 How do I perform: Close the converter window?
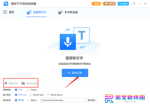tap(145, 4)
